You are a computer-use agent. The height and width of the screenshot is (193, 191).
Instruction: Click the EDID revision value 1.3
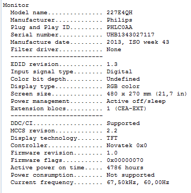(112, 64)
